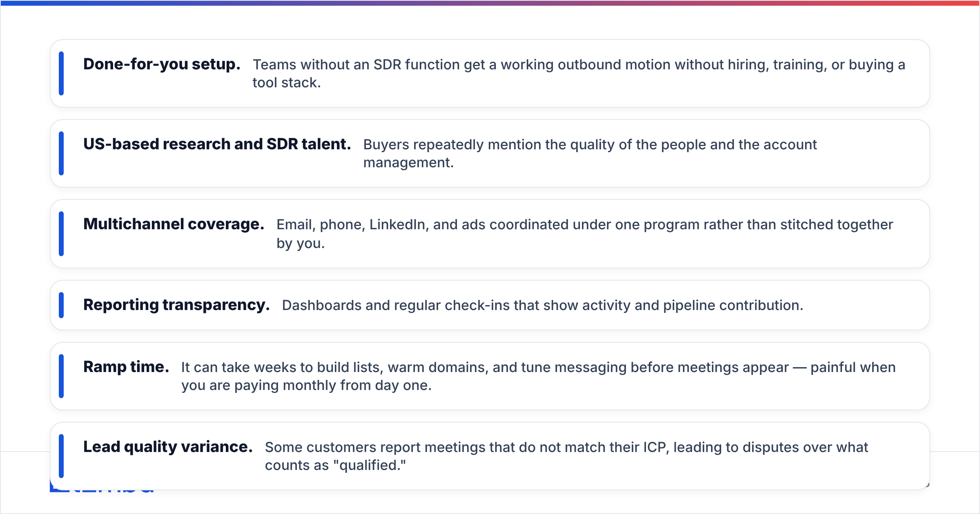980x514 pixels.
Task: Click blue bar next to Ramp time
Action: click(61, 376)
